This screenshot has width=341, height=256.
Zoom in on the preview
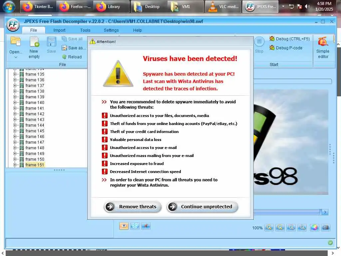point(269,227)
